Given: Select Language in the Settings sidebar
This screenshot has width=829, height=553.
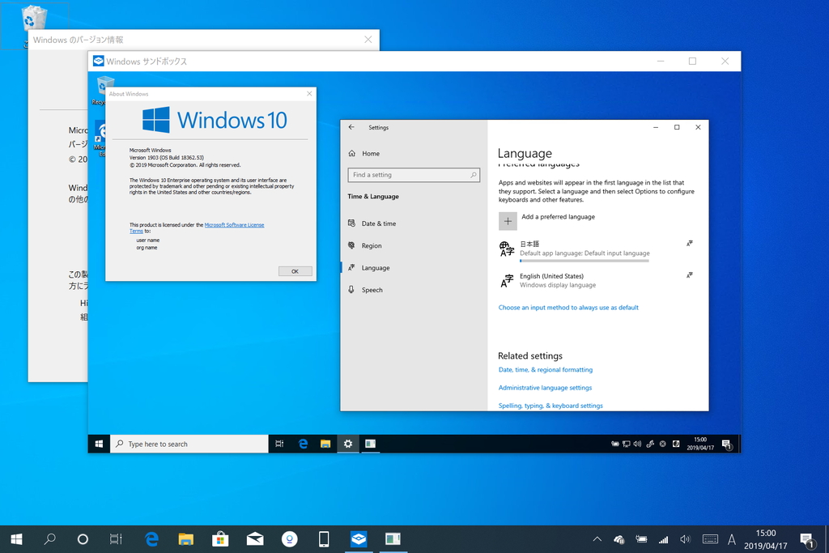Looking at the screenshot, I should pyautogui.click(x=375, y=267).
